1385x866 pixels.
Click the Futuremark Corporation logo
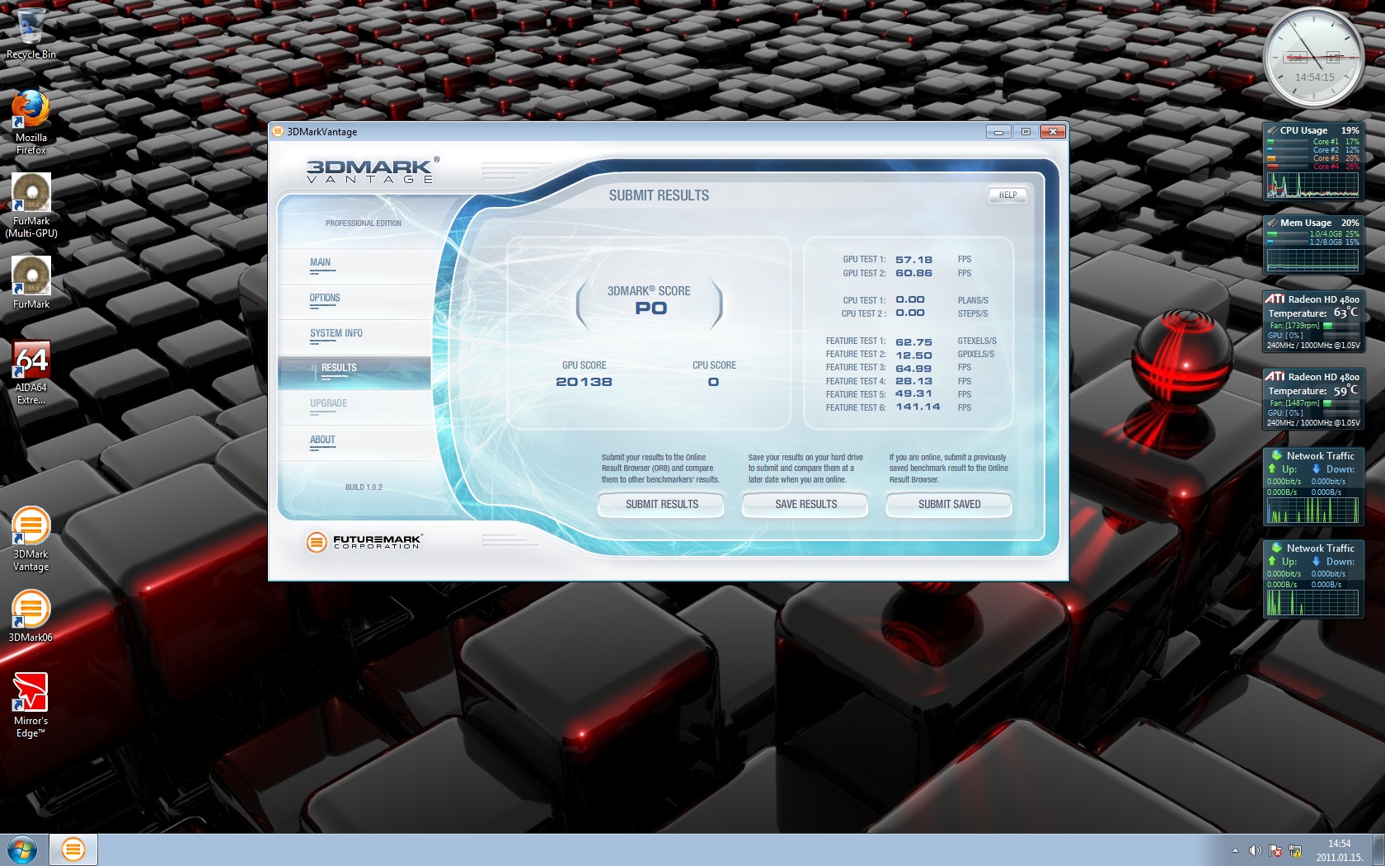click(364, 542)
